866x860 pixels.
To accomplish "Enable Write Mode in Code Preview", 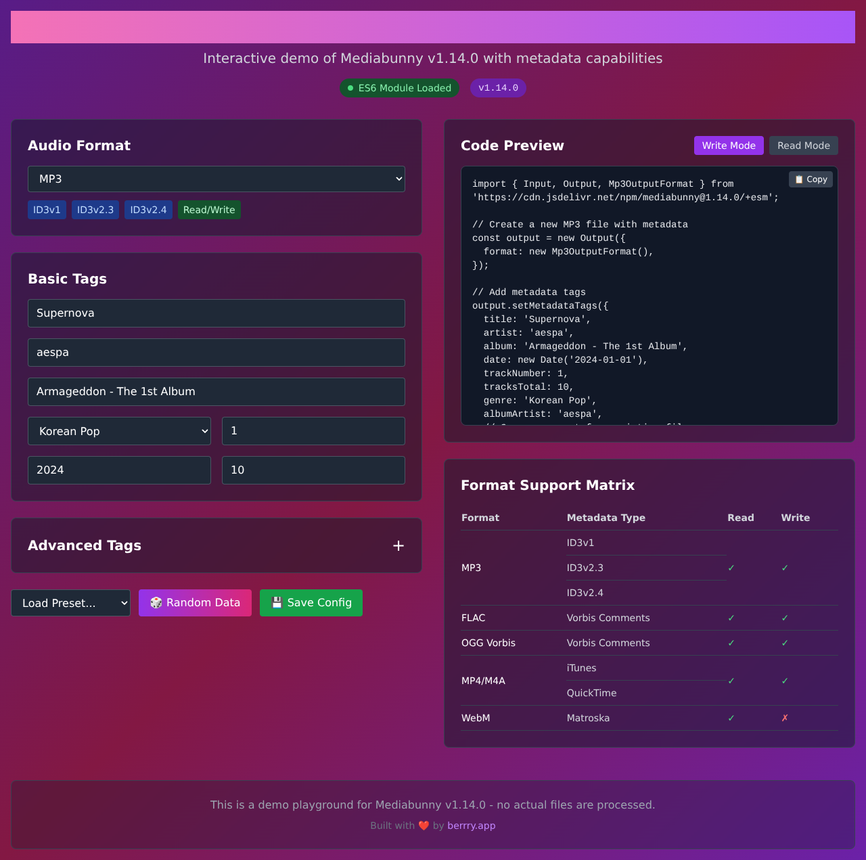I will point(729,145).
